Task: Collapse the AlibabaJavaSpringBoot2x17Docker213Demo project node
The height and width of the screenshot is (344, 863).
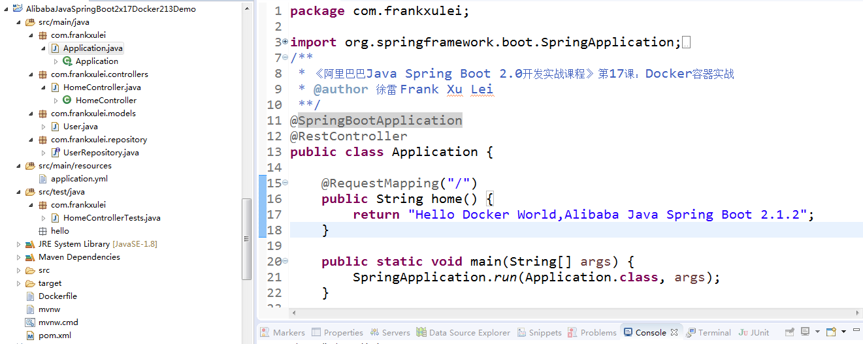Action: [x=7, y=8]
